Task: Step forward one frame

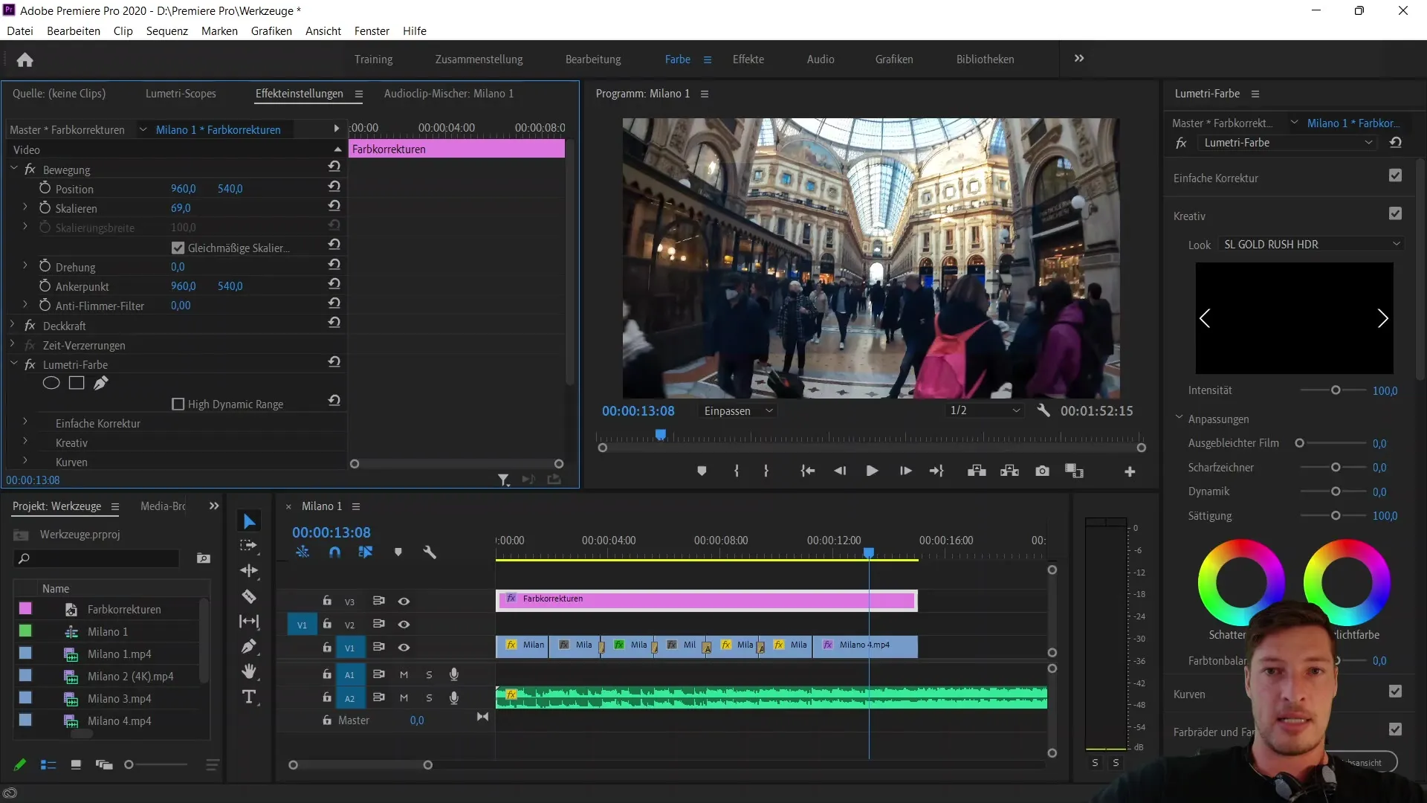Action: tap(905, 471)
